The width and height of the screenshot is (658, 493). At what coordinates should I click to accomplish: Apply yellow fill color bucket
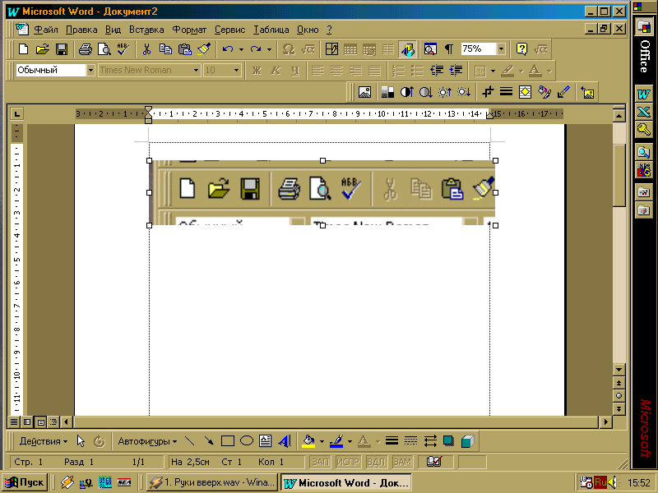point(309,441)
